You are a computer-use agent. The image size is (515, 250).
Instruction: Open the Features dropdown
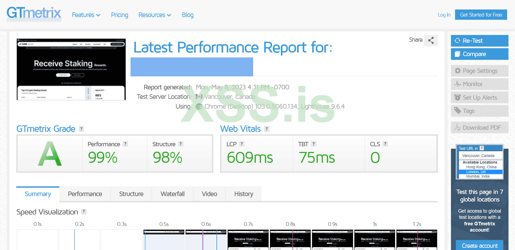86,15
